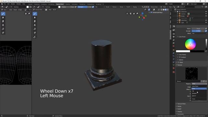208x117 pixels.
Task: Switch to Texture Paint workspace tab
Action: [60, 4]
